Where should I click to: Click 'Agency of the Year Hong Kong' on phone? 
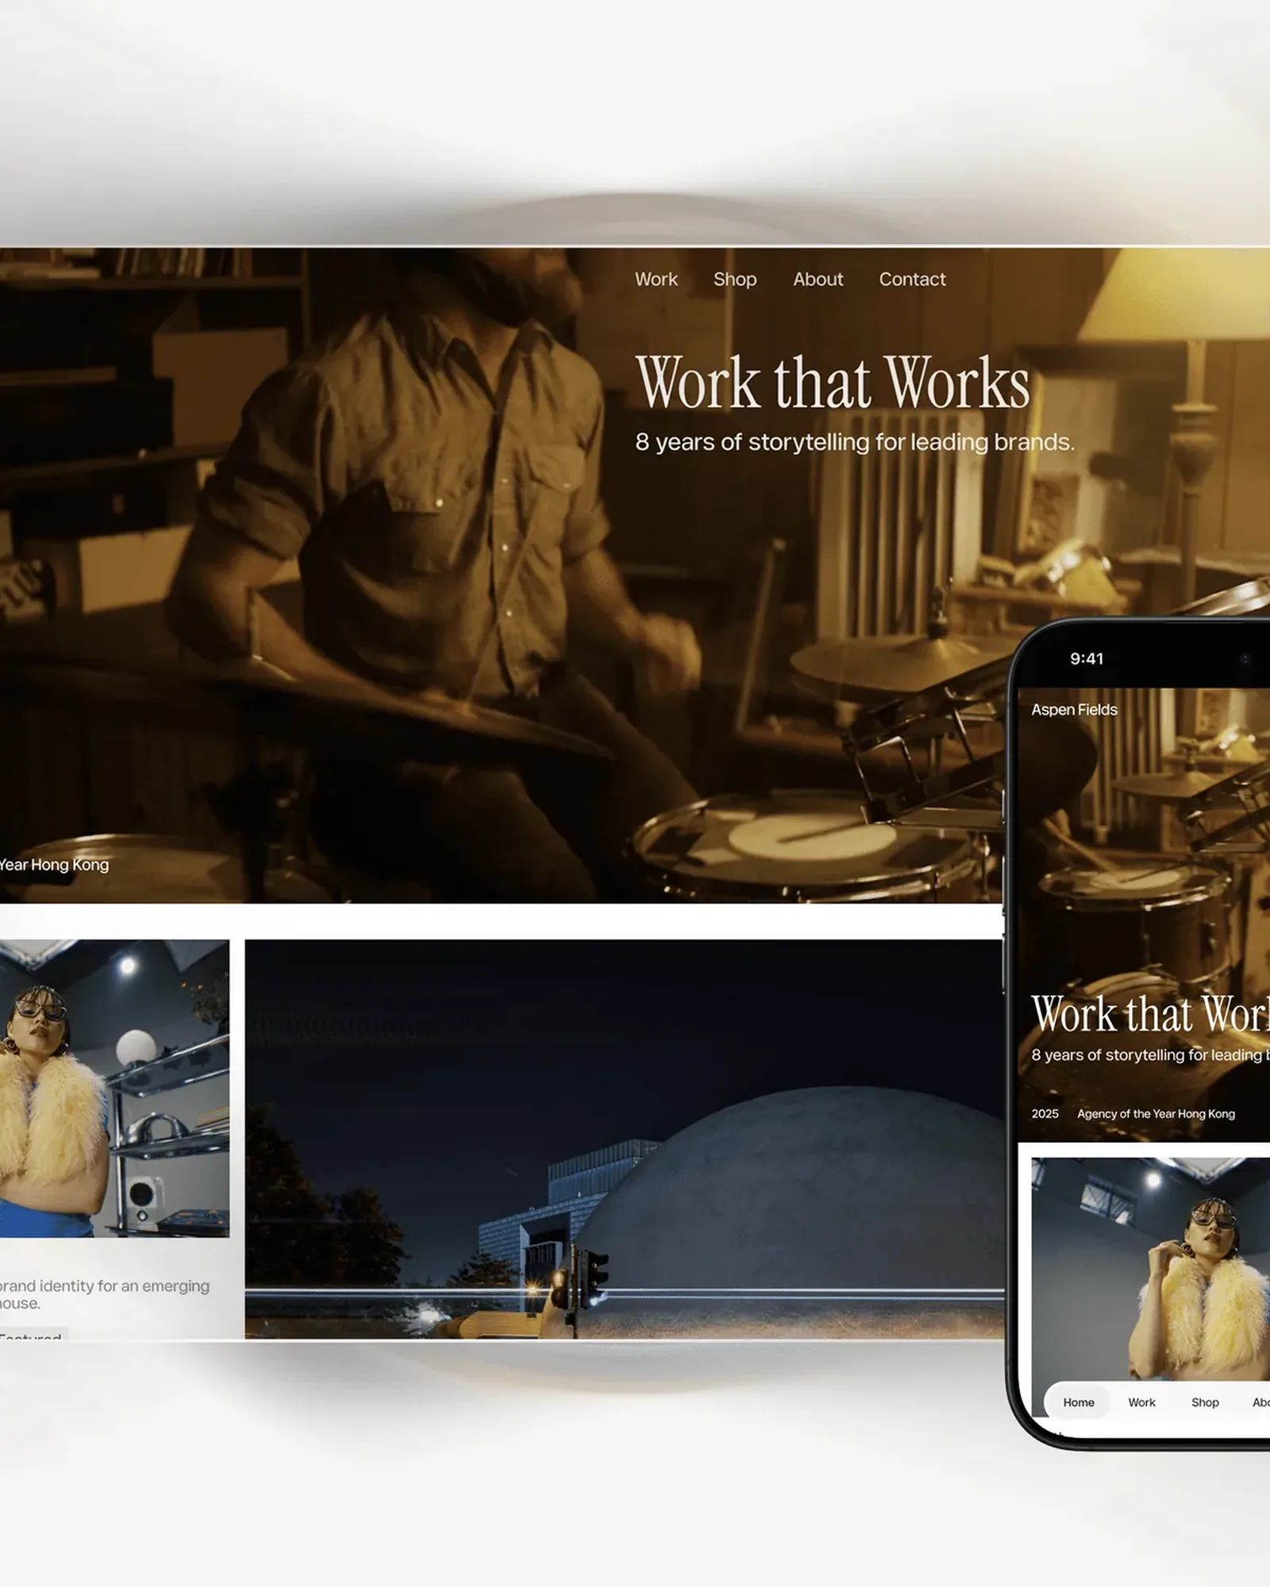point(1156,1113)
